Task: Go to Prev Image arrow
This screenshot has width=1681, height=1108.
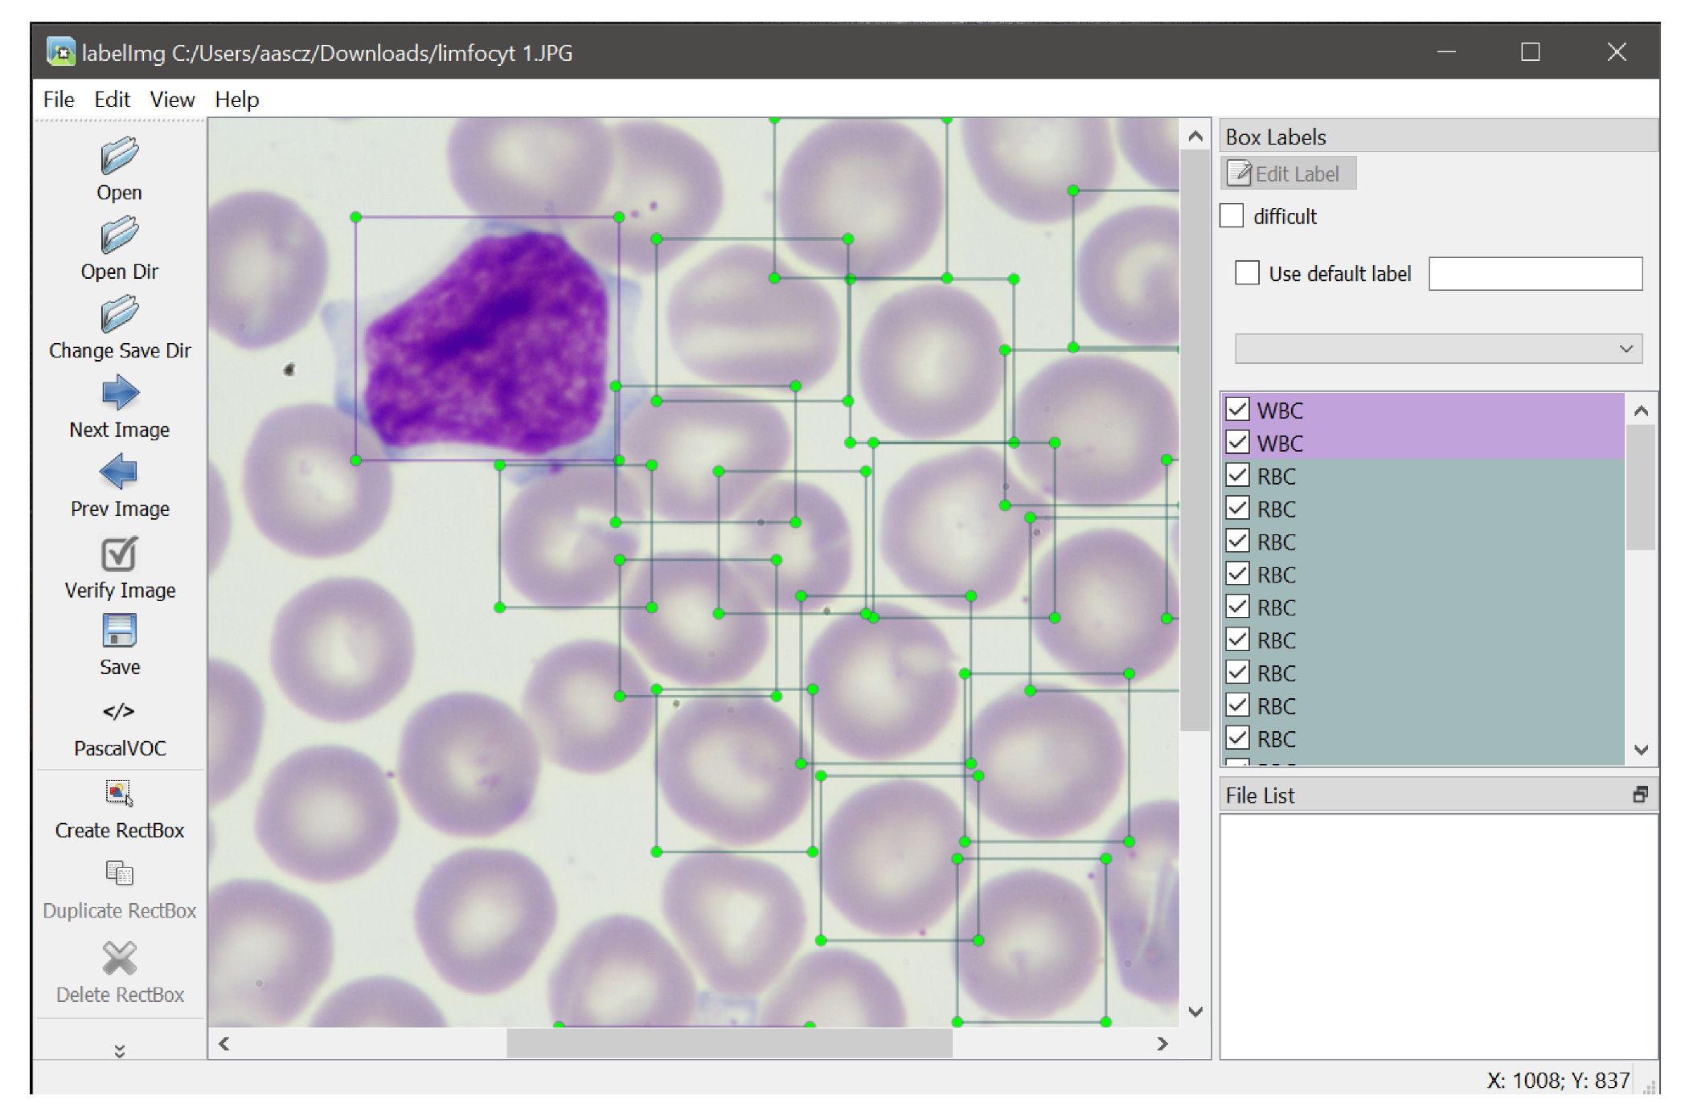Action: click(x=119, y=472)
